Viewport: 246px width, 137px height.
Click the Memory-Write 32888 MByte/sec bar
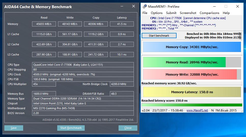192,74
